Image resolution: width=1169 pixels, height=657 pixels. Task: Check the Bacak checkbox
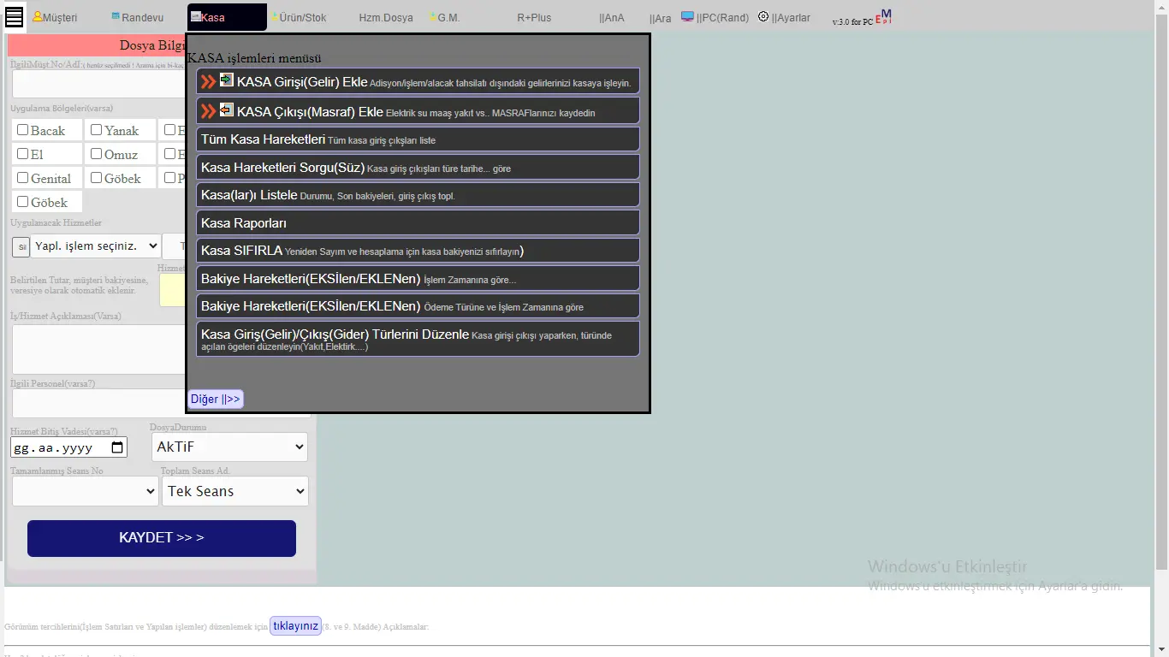23,130
